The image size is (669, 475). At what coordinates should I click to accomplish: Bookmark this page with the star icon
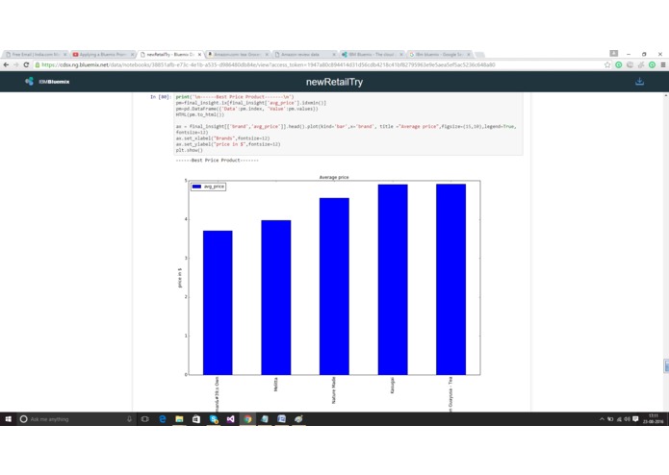pyautogui.click(x=607, y=64)
